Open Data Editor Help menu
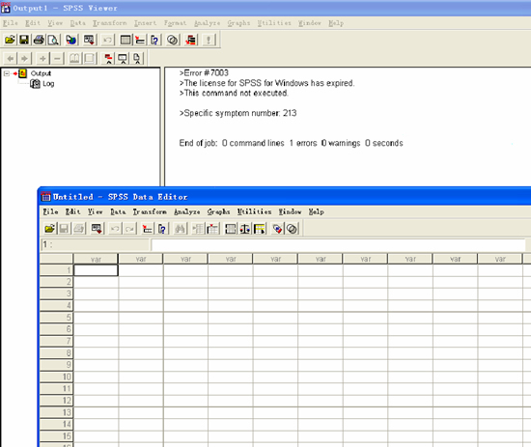Image resolution: width=531 pixels, height=447 pixels. pos(316,212)
